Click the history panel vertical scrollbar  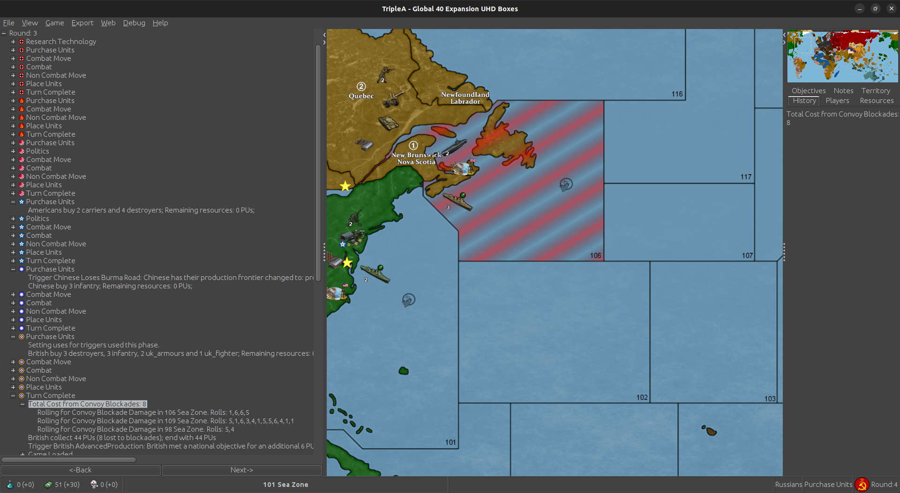[318, 163]
